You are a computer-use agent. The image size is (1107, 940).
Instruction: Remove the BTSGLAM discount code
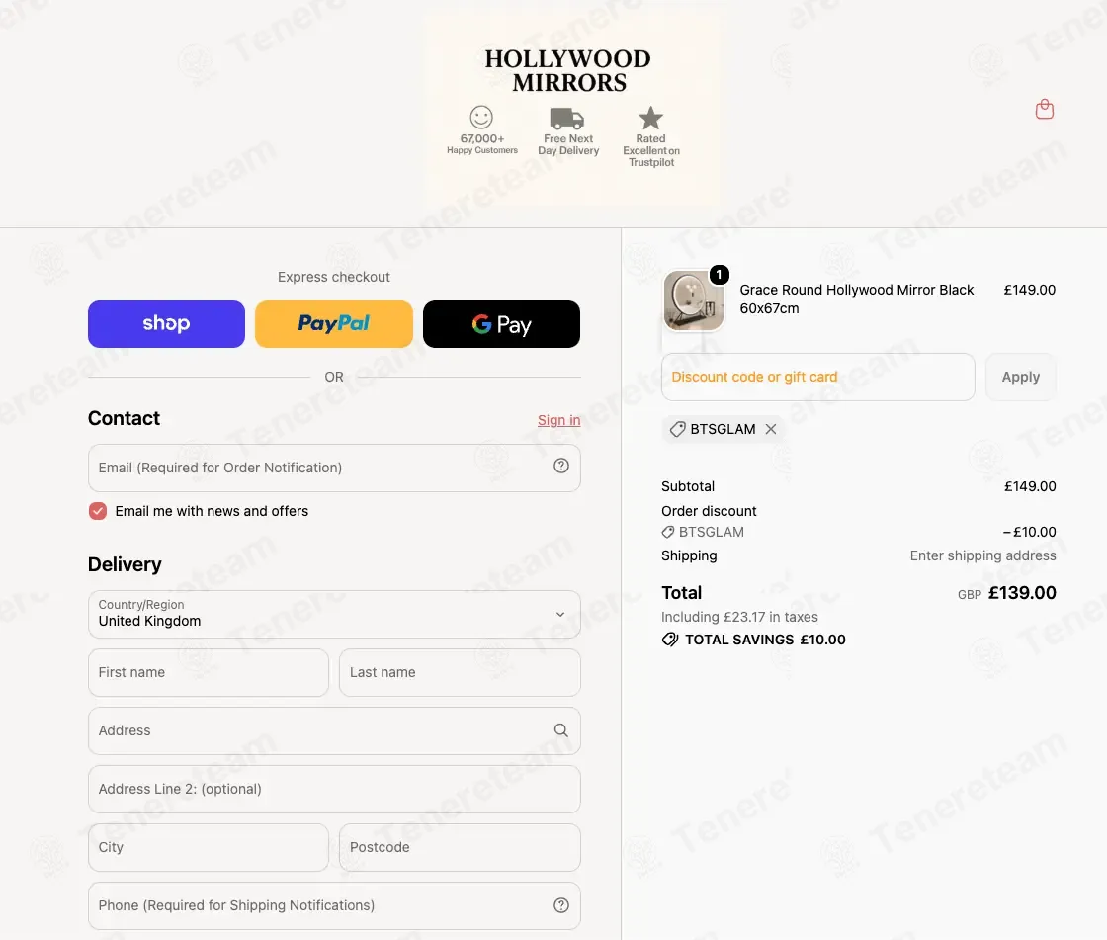point(771,429)
